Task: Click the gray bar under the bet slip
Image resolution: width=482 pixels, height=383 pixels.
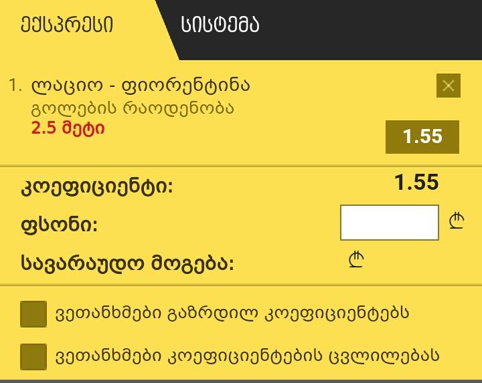Action: pyautogui.click(x=241, y=381)
